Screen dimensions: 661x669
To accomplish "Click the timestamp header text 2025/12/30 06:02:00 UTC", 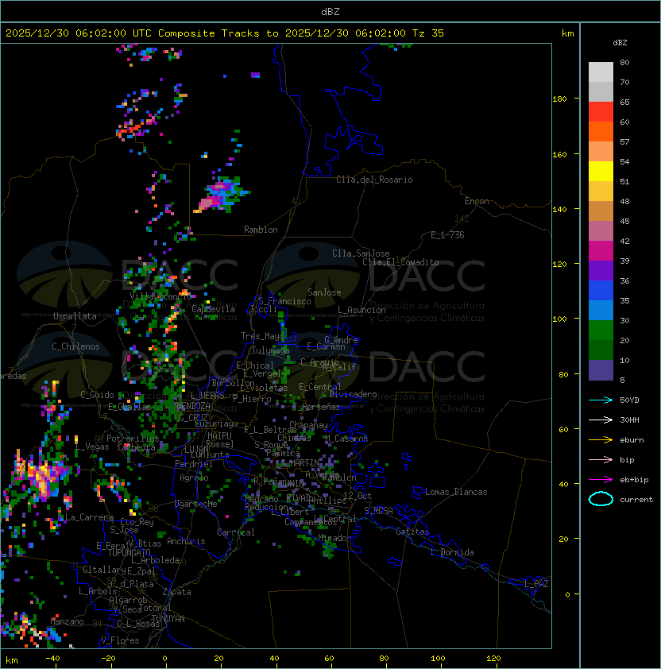I will pos(78,33).
